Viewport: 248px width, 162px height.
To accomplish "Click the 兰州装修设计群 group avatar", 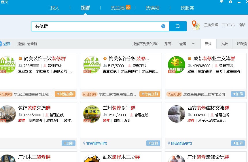I will tap(92, 114).
